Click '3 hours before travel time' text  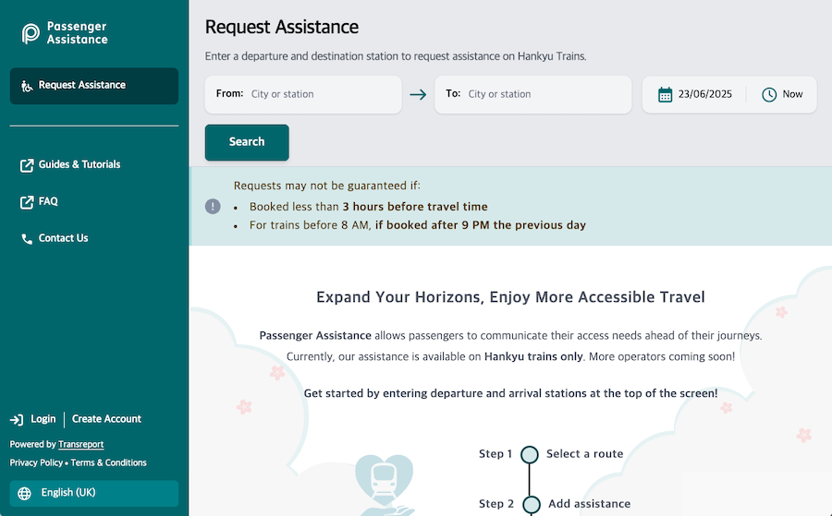point(415,207)
